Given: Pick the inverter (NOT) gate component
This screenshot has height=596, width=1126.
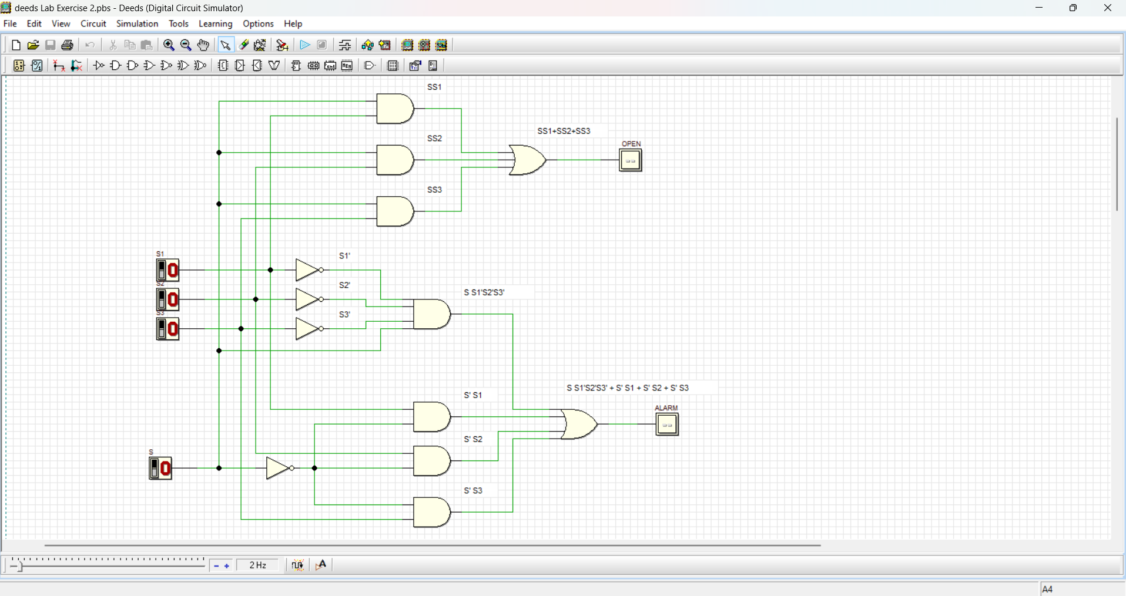Looking at the screenshot, I should pyautogui.click(x=99, y=66).
